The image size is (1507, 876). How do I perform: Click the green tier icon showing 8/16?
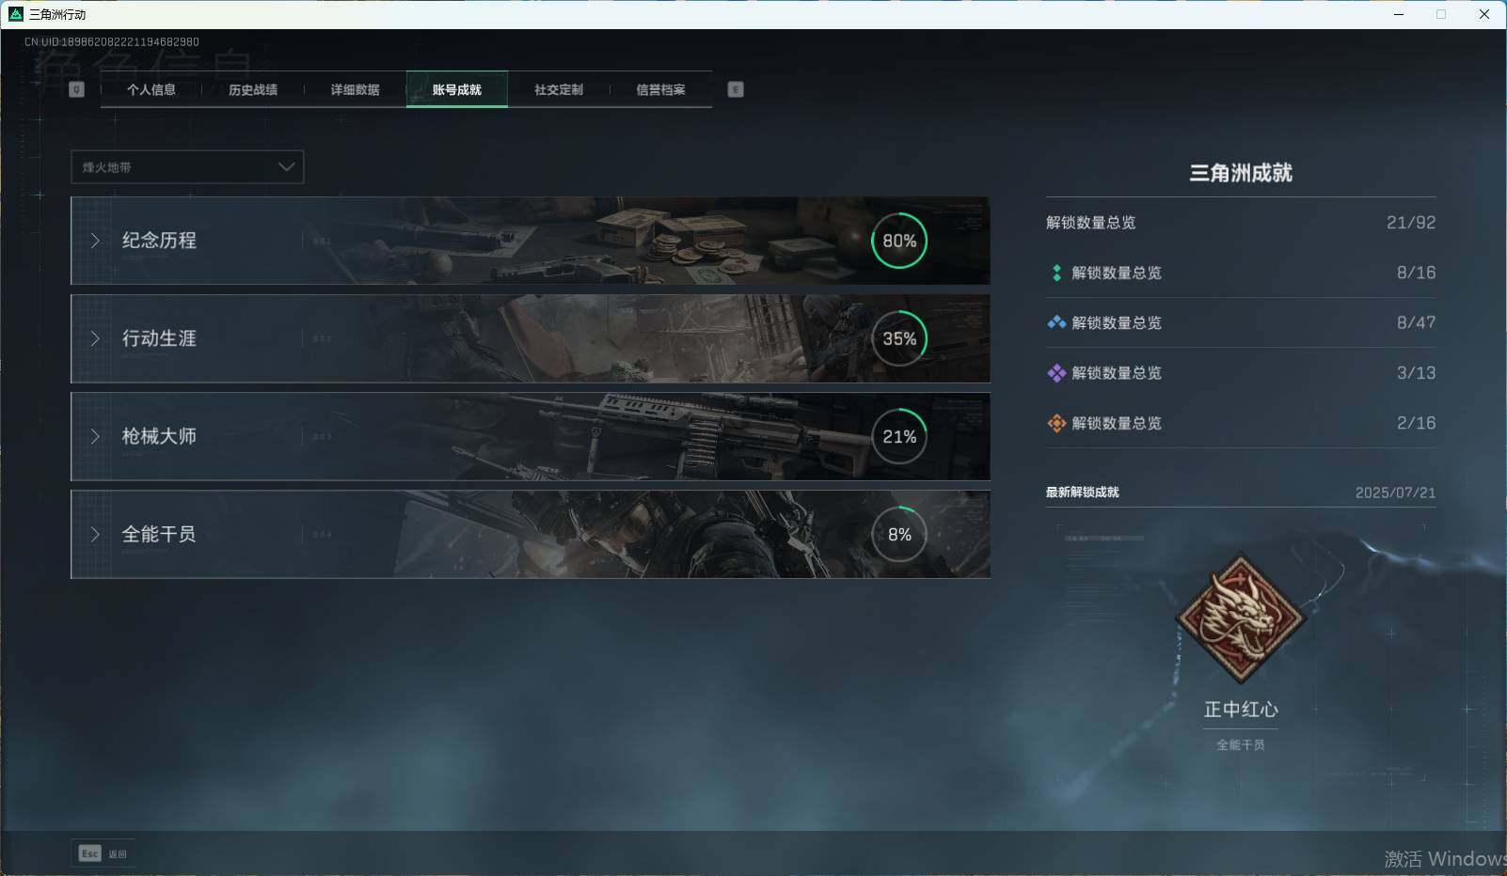[x=1056, y=273]
